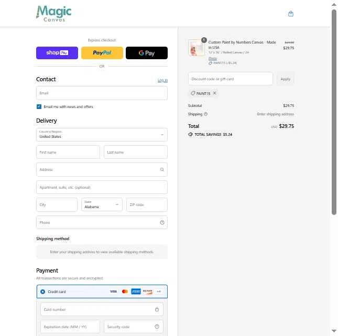Focus the Apartment, suite field
Viewport: 338px width, 336px height.
coord(102,187)
